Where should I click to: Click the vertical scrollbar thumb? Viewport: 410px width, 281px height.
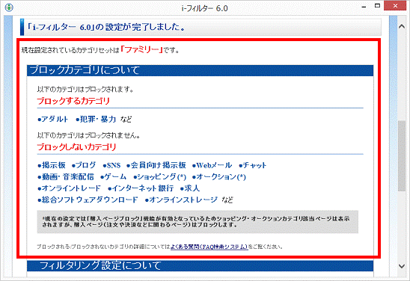[x=401, y=156]
